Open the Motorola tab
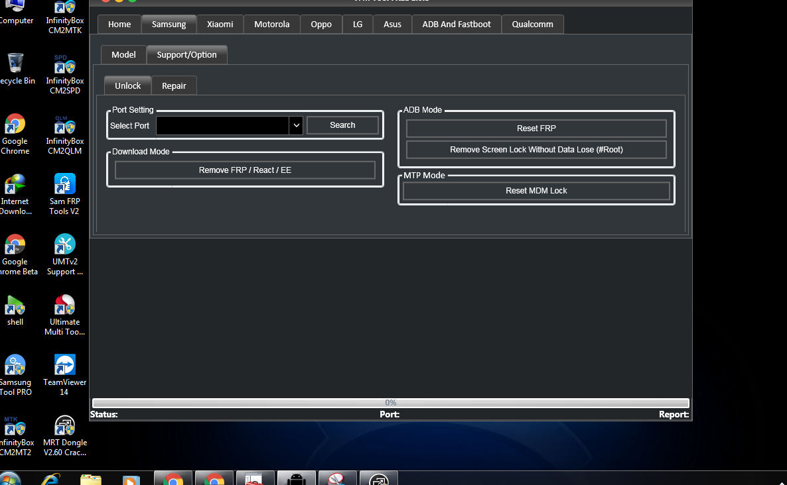Image resolution: width=787 pixels, height=485 pixels. tap(272, 24)
